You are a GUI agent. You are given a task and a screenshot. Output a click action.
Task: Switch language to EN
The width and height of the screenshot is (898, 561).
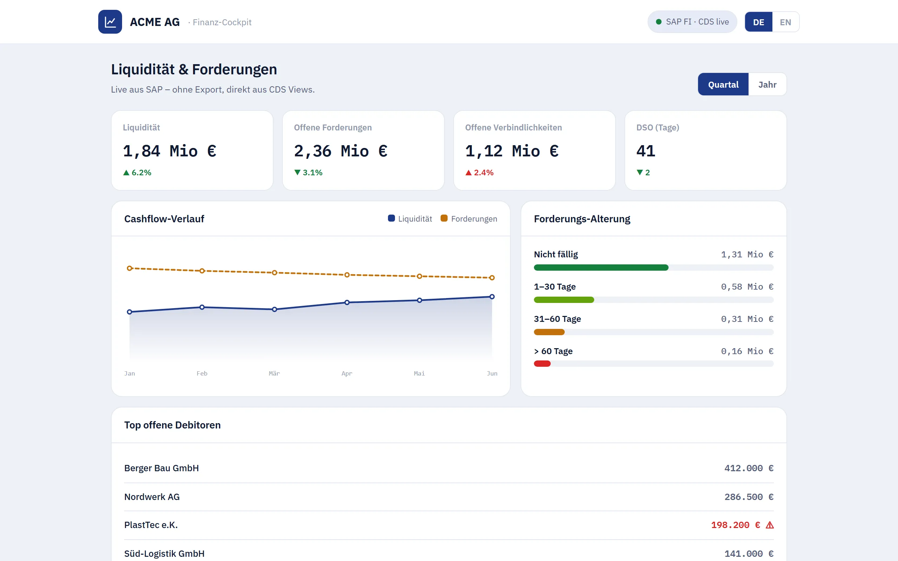point(785,22)
